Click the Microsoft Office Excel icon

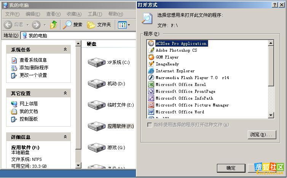click(x=151, y=84)
